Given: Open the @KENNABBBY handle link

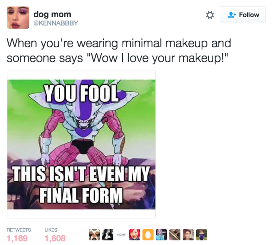Looking at the screenshot, I should tap(56, 23).
